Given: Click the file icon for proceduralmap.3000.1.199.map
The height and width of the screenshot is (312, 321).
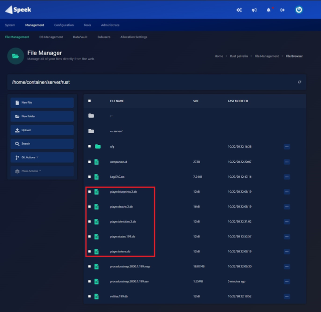Looking at the screenshot, I should point(96,266).
